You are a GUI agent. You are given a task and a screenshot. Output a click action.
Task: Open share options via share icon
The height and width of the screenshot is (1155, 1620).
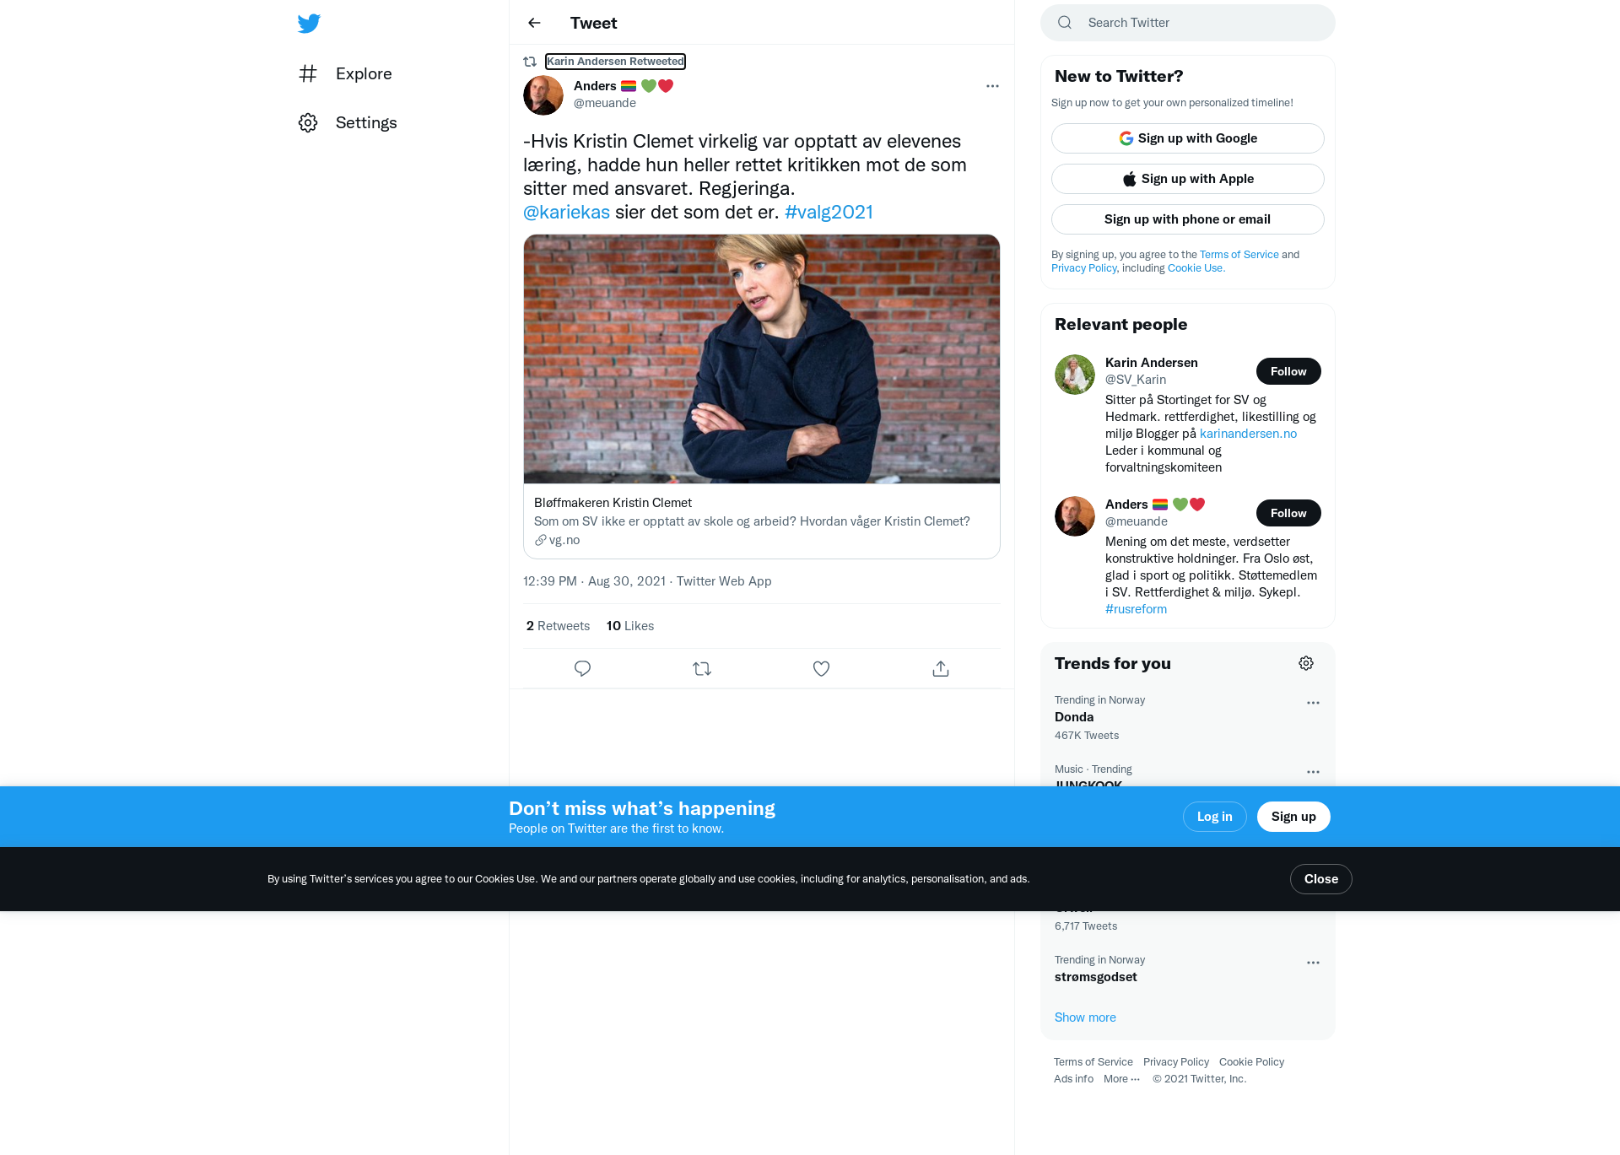[941, 668]
